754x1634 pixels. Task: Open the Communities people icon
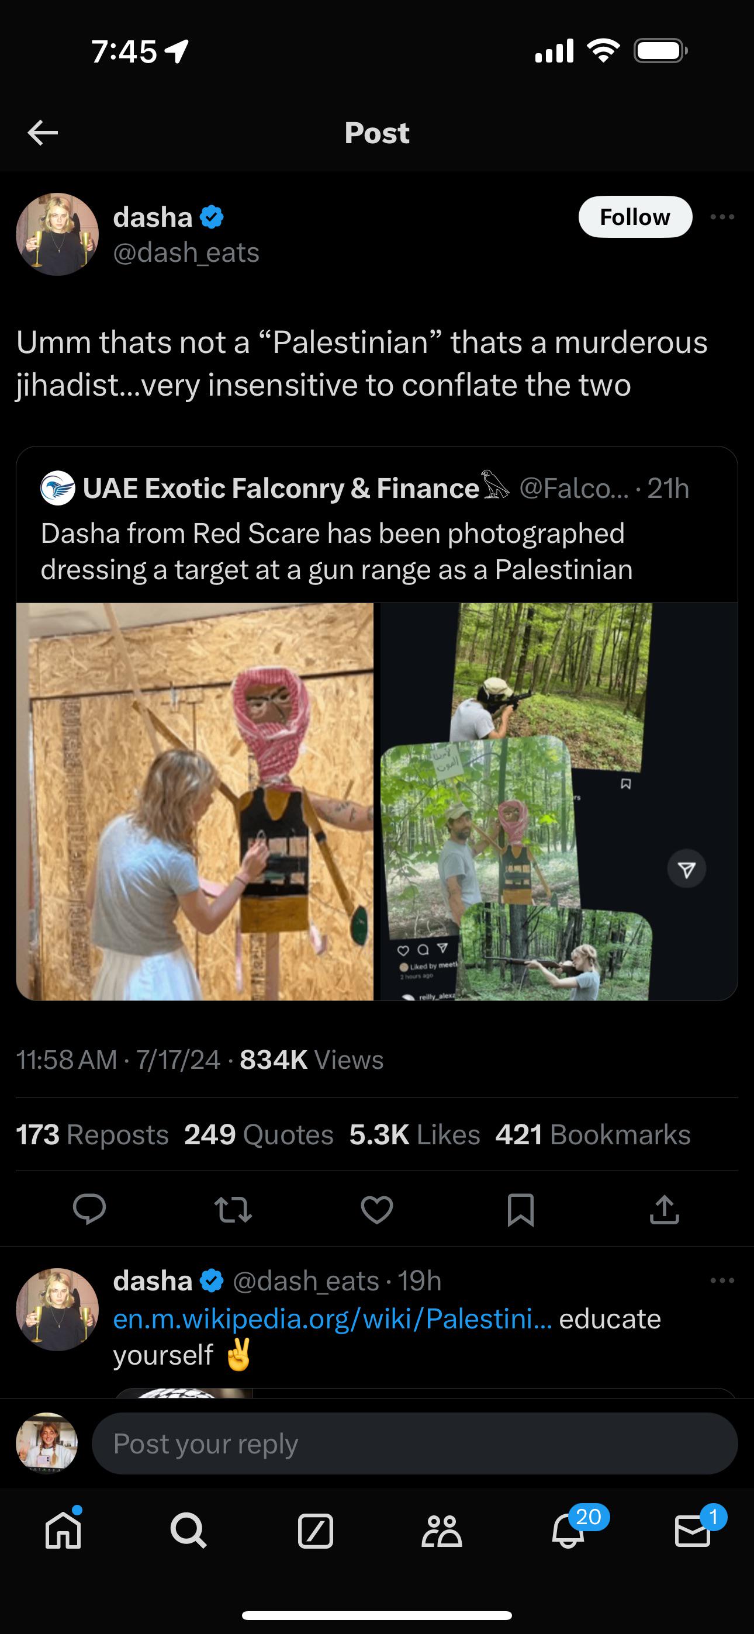[x=442, y=1531]
